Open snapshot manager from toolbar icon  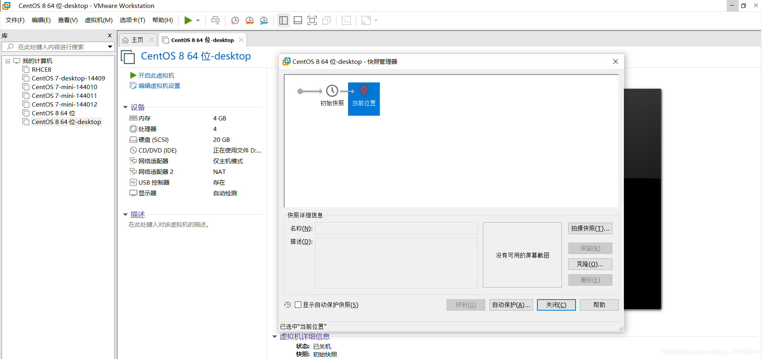point(264,20)
